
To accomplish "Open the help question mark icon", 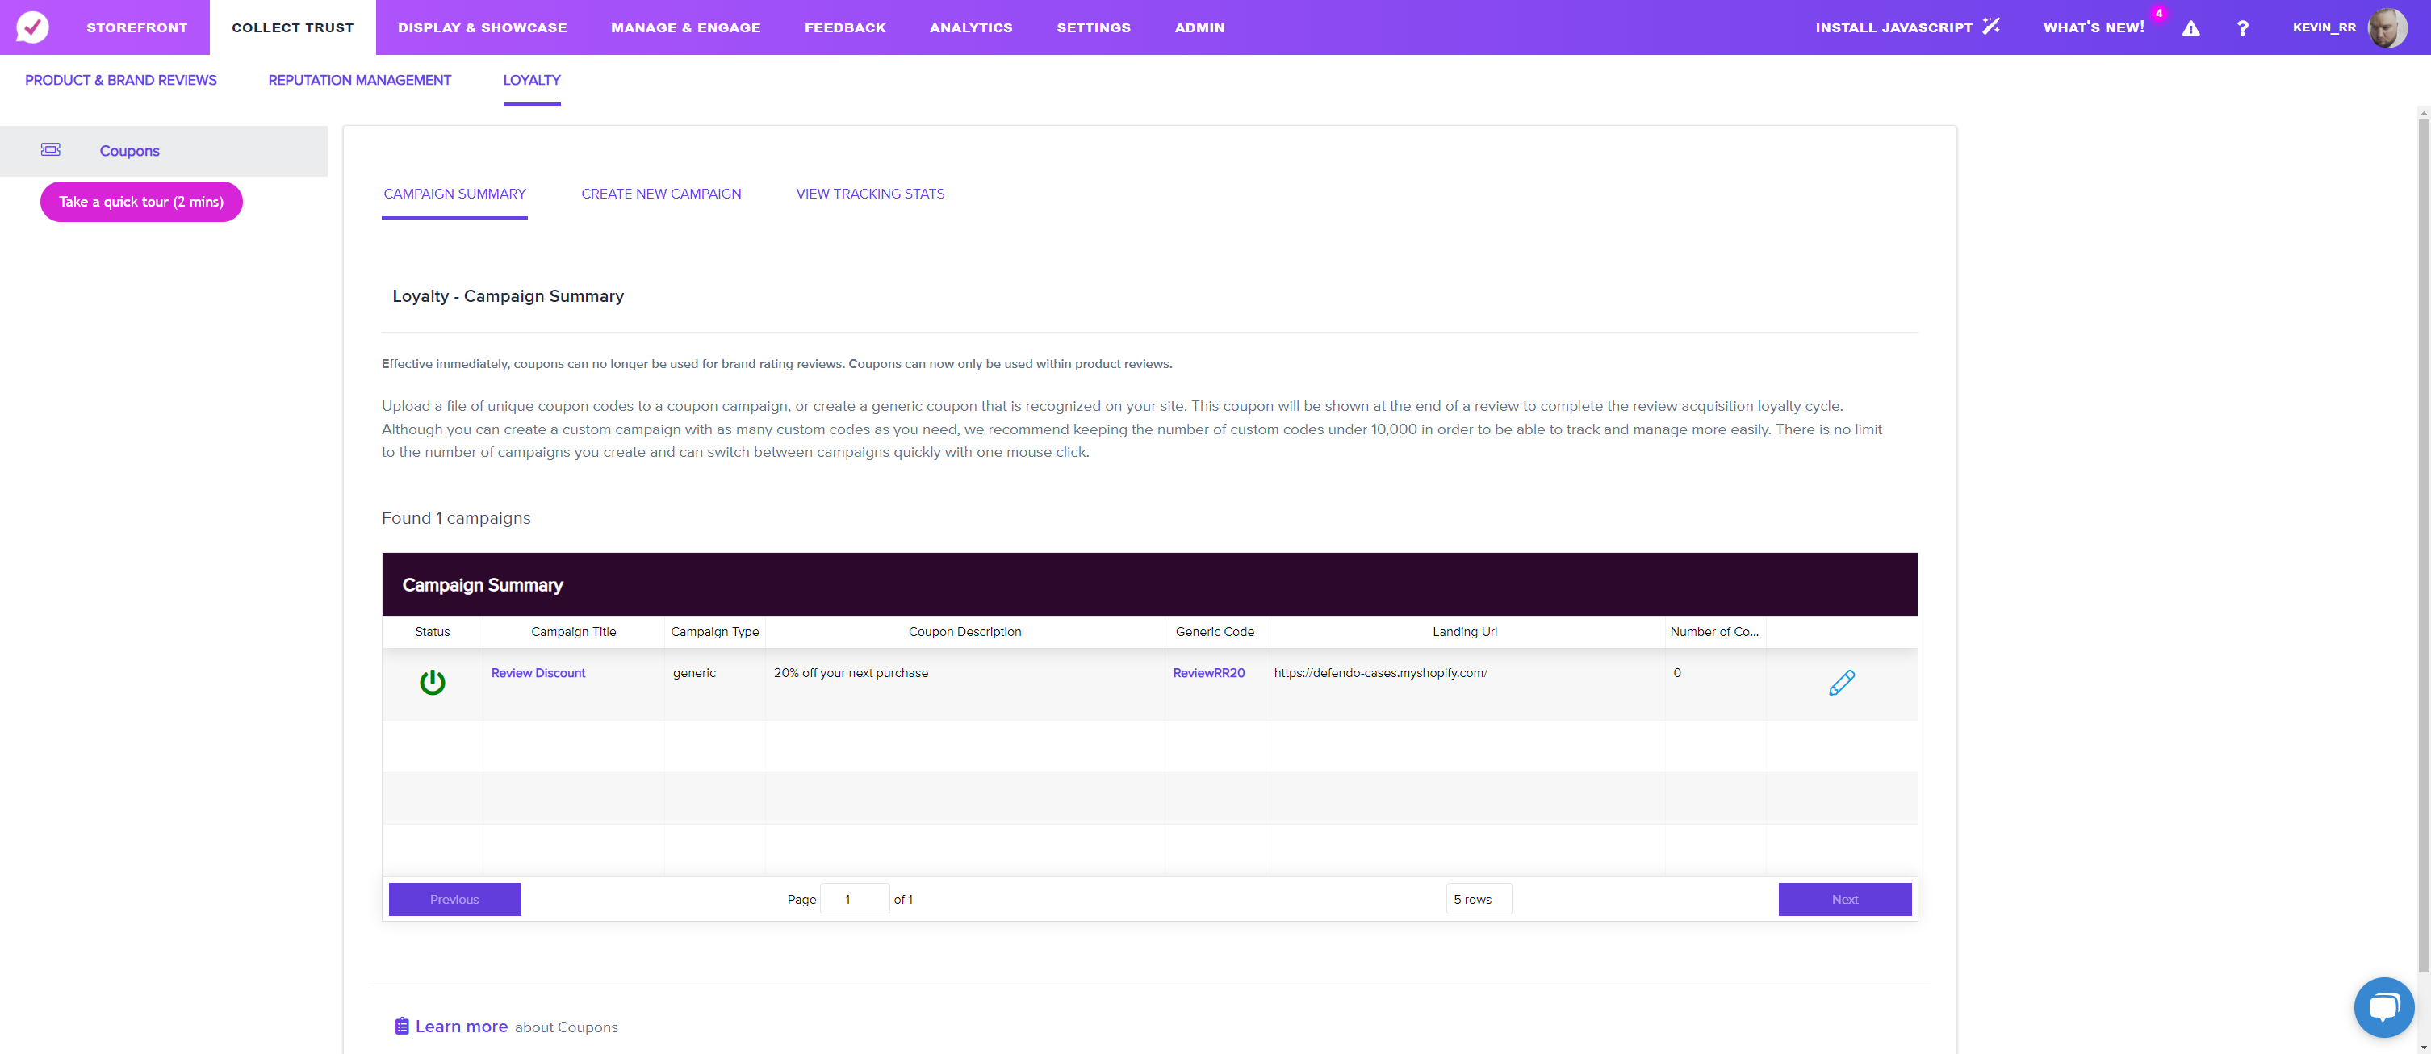I will click(2243, 28).
